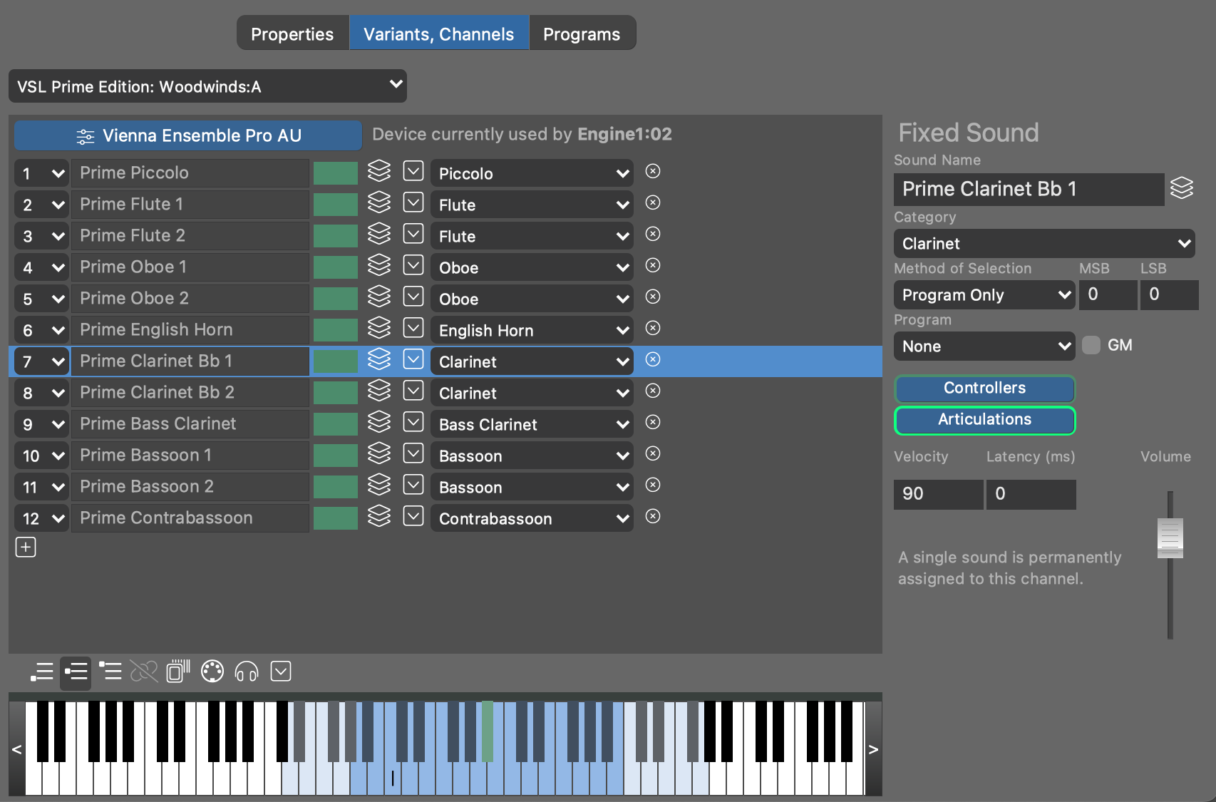Open boxed chevron menu in Prime Piccolo row
Screen dimensions: 1216x802
coord(413,171)
